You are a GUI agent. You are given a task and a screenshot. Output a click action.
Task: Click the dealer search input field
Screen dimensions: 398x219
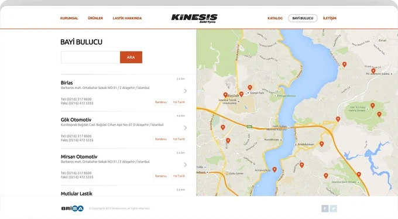click(90, 57)
